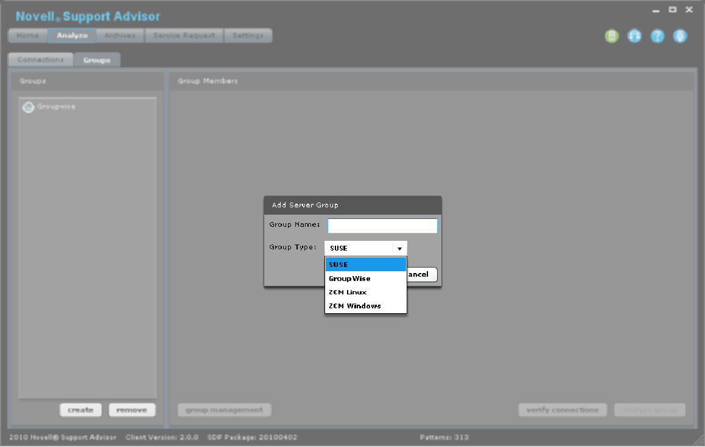Image resolution: width=705 pixels, height=447 pixels.
Task: Choose GroupWise from the group type list
Action: click(365, 279)
